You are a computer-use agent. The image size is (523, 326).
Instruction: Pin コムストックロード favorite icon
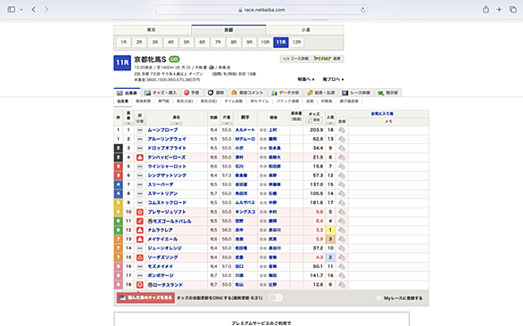click(342, 203)
